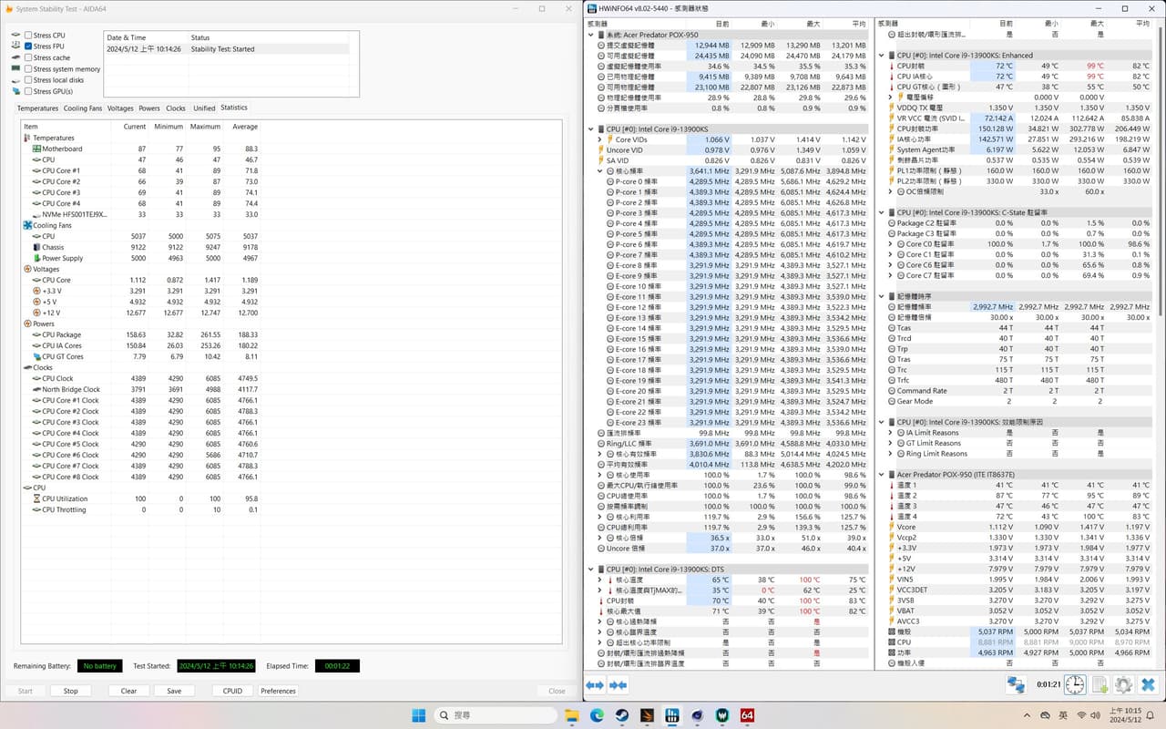Stop the AIDA64 stability test
The width and height of the screenshot is (1166, 729).
71,691
